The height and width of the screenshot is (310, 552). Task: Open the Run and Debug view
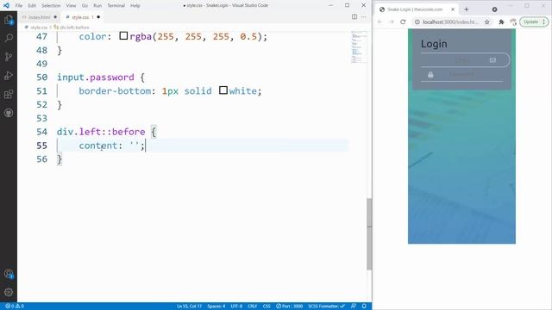tap(9, 75)
